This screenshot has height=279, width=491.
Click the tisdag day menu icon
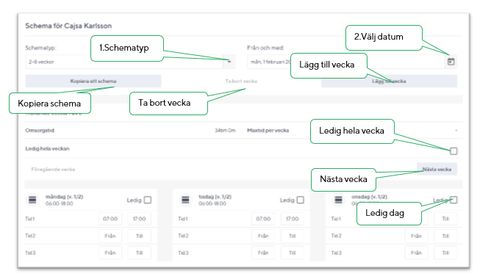coord(185,200)
